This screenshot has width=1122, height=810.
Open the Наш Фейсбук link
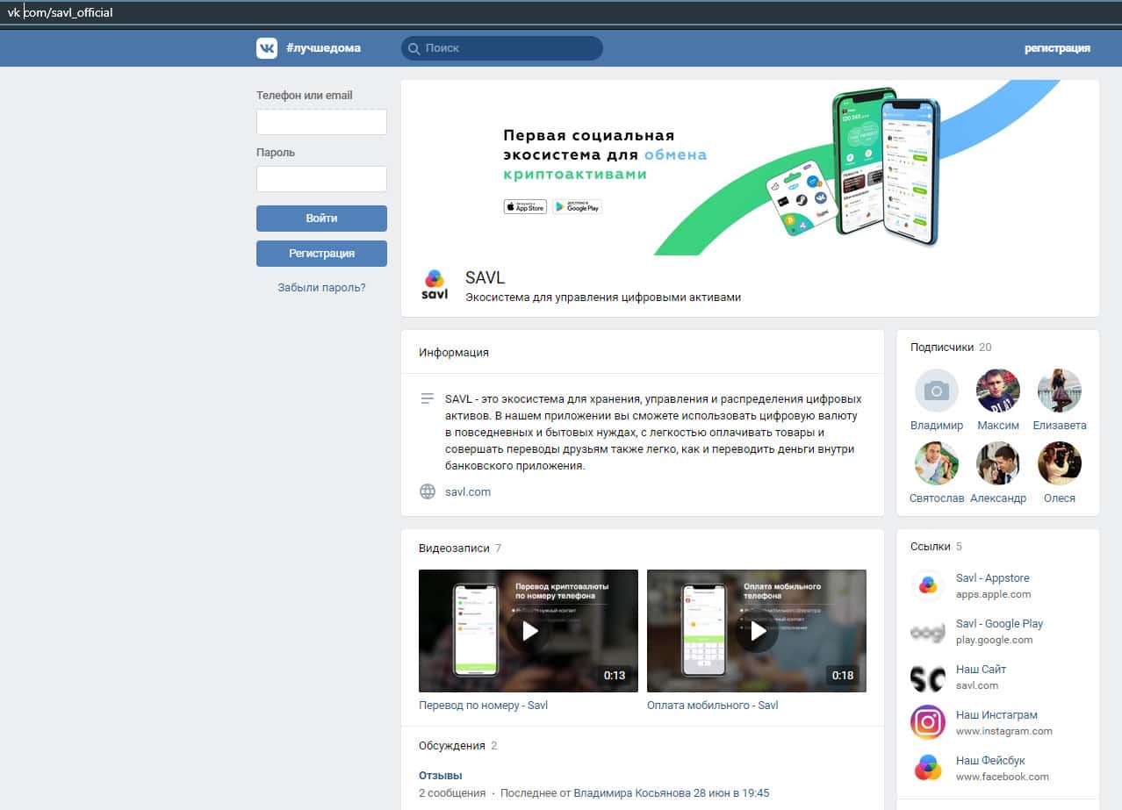(990, 761)
